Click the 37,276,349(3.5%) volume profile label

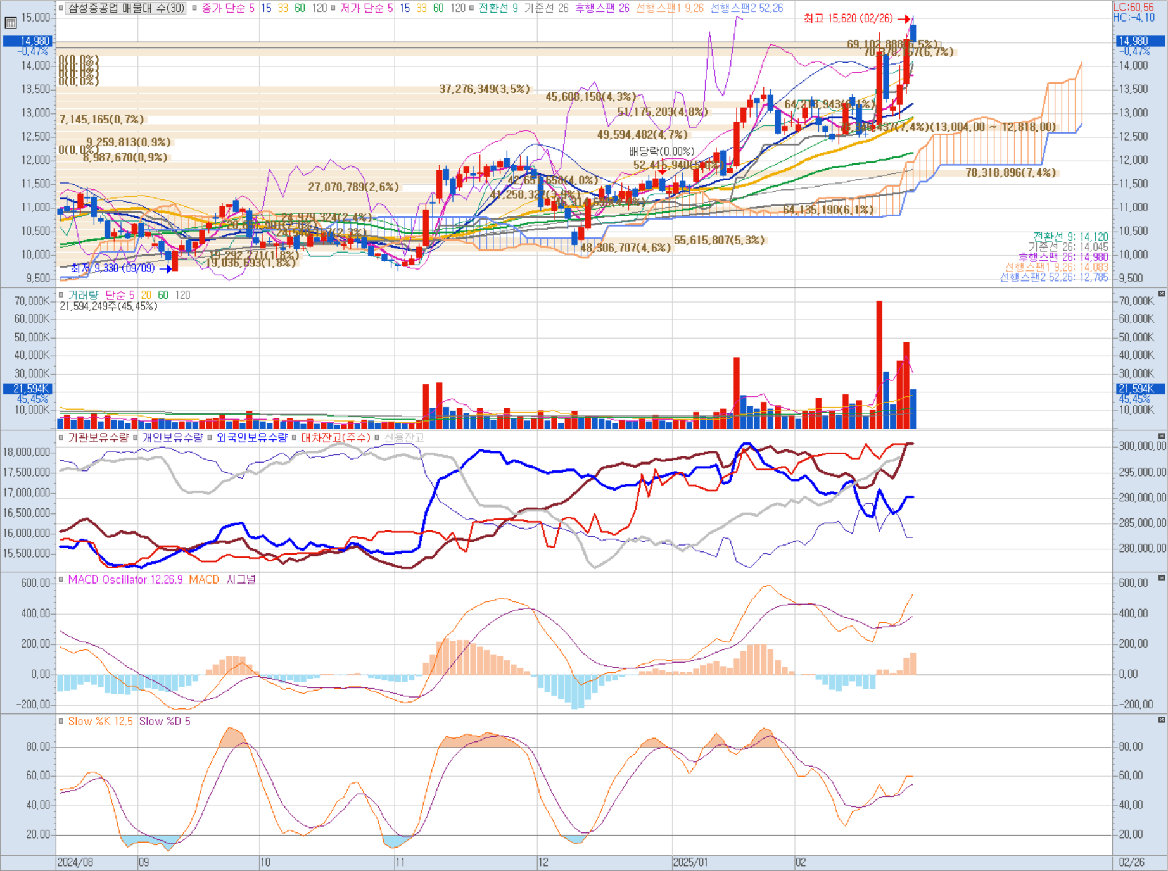(x=485, y=89)
